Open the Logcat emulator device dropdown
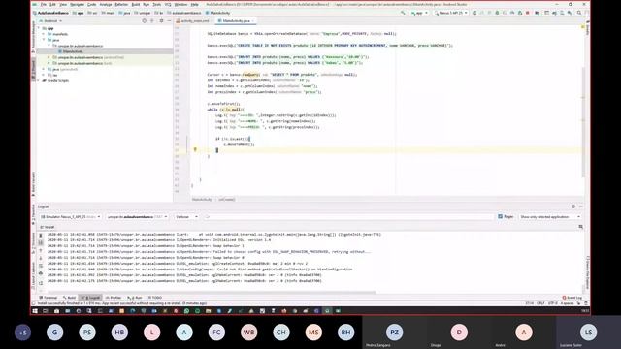This screenshot has width=621, height=349. tap(70, 217)
